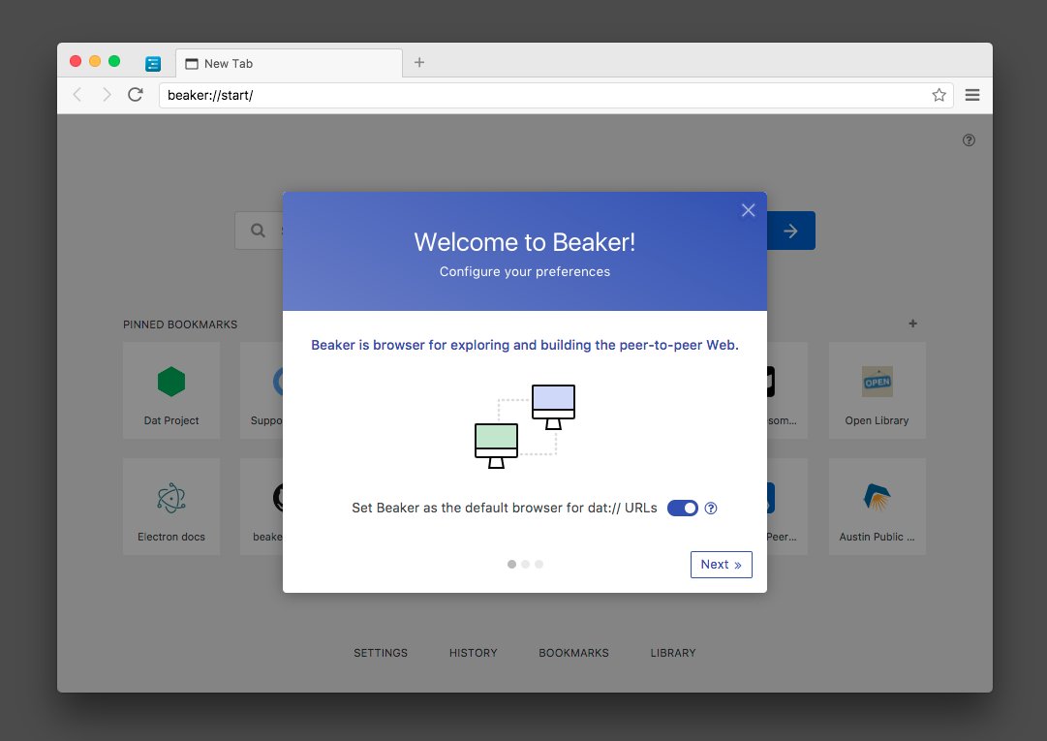
Task: Click the Open Library sign icon
Action: (878, 382)
